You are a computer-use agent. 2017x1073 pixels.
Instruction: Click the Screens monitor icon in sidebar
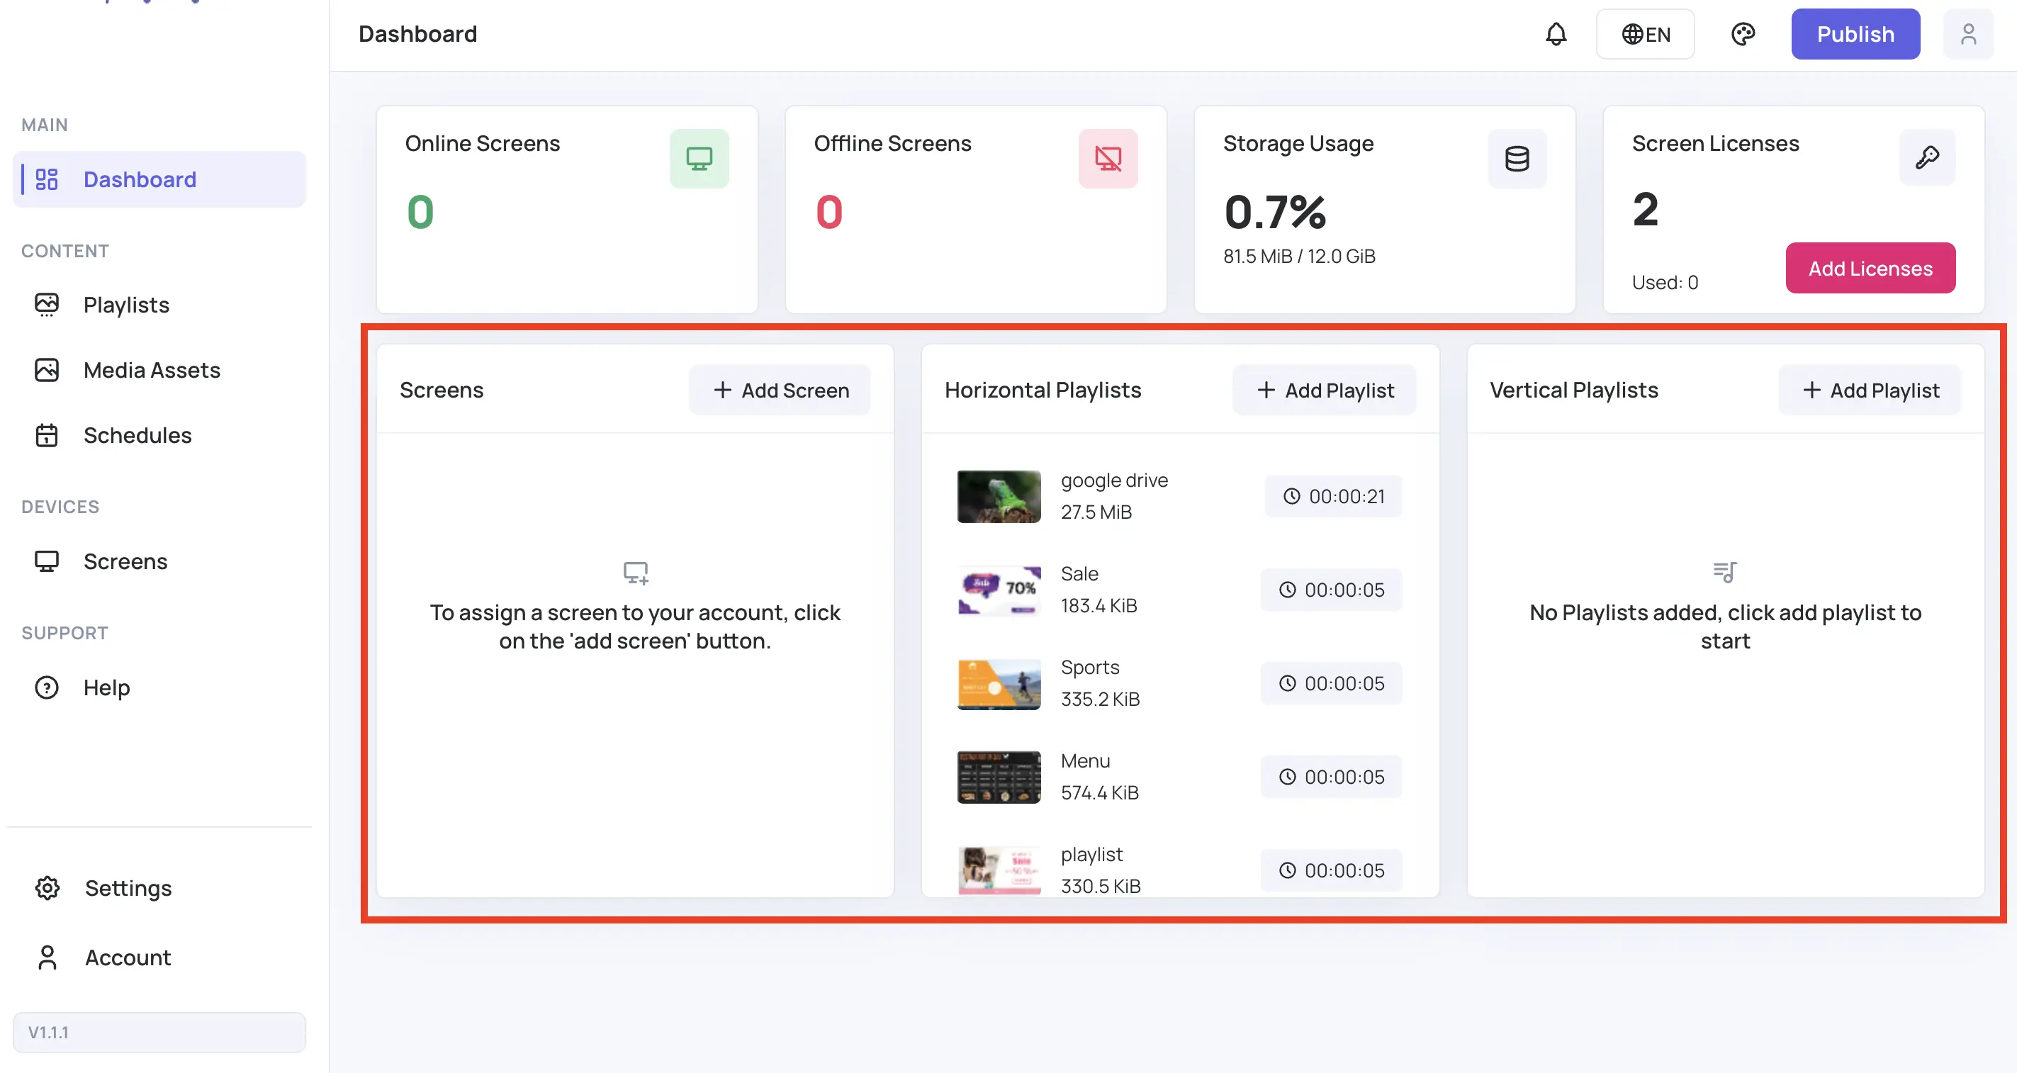[47, 561]
